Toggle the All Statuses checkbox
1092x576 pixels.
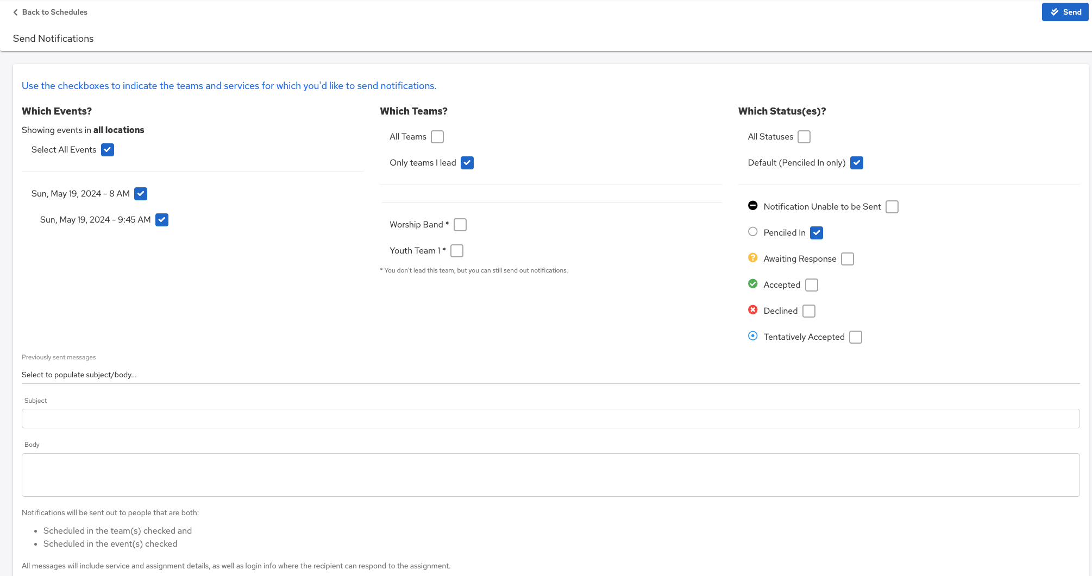[804, 137]
